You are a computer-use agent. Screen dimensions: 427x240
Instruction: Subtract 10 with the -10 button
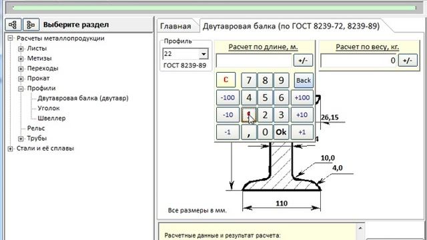(x=228, y=115)
